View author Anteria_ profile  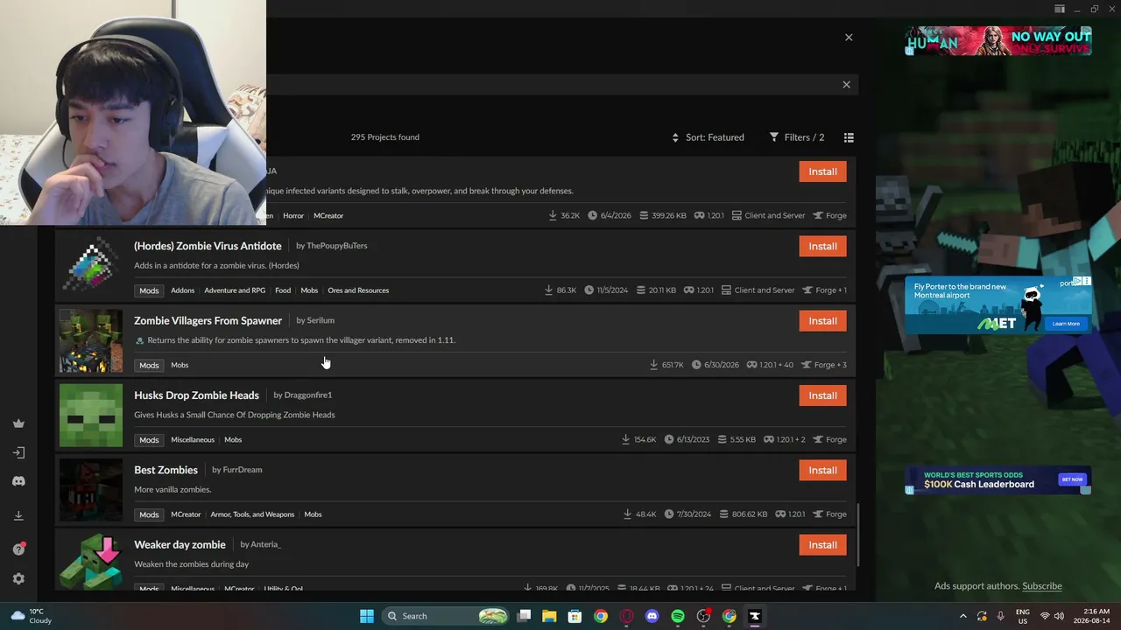coord(265,544)
